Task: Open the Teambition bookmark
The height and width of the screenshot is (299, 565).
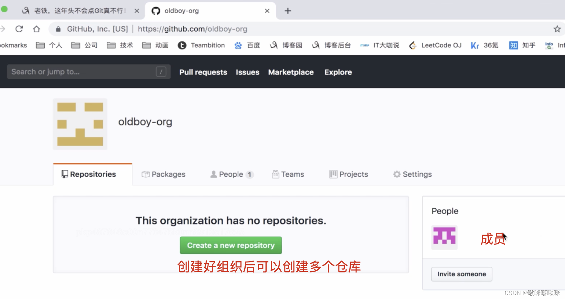Action: tap(201, 45)
